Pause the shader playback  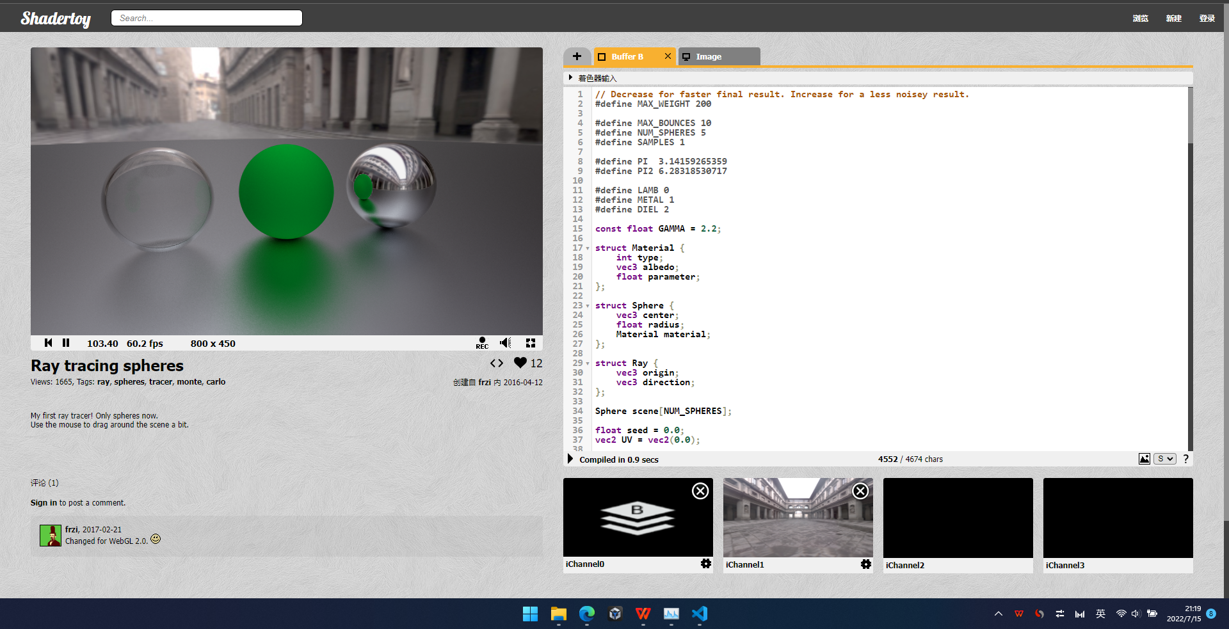click(x=66, y=343)
